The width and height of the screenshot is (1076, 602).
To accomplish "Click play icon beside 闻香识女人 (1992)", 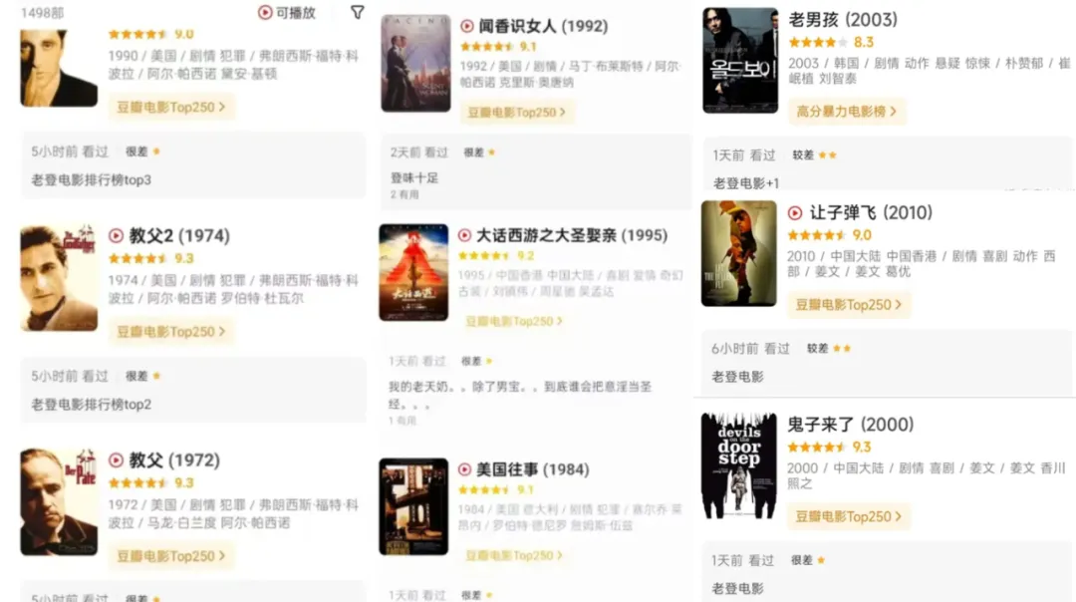I will point(467,26).
